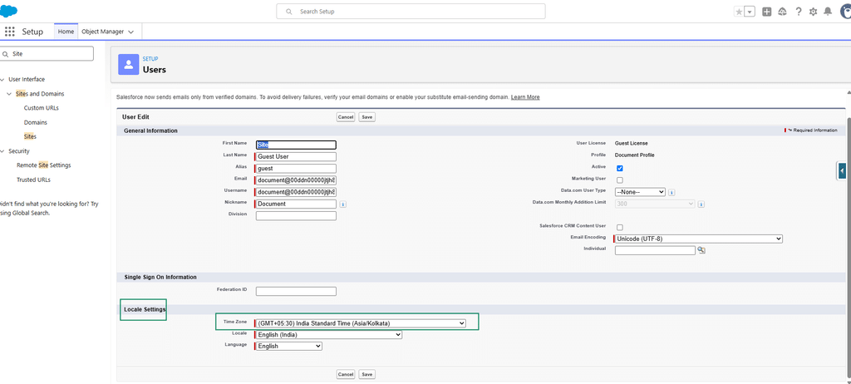Open the notifications bell icon
This screenshot has height=384, width=851.
828,12
